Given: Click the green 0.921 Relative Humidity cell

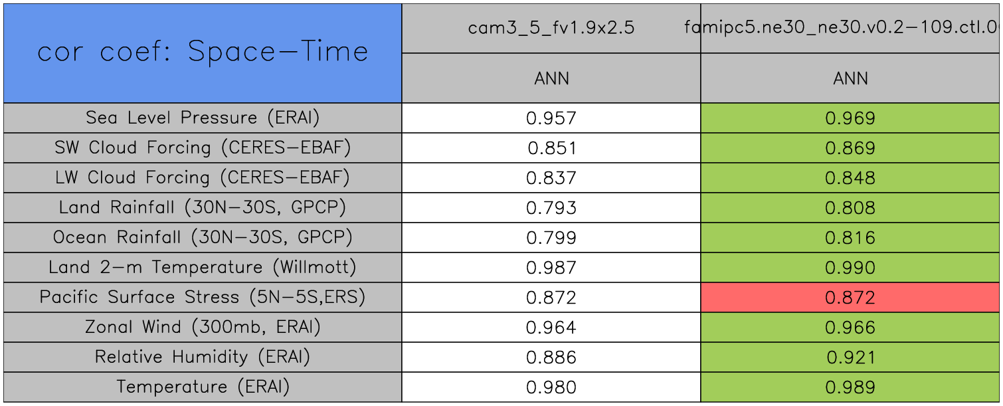Looking at the screenshot, I should 850,357.
